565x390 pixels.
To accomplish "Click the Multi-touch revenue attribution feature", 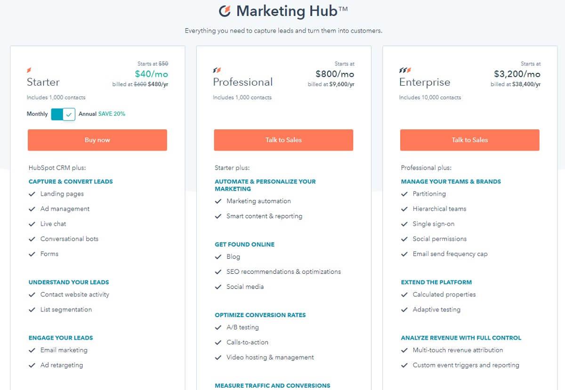I will (x=458, y=350).
